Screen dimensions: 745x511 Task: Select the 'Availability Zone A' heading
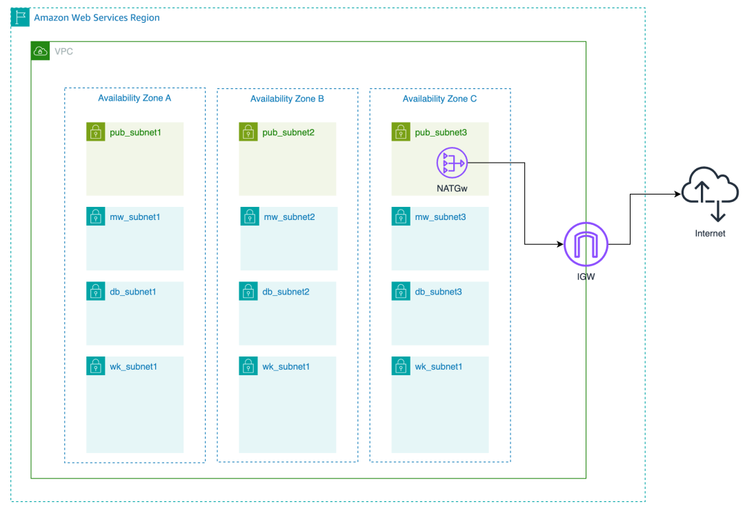135,98
